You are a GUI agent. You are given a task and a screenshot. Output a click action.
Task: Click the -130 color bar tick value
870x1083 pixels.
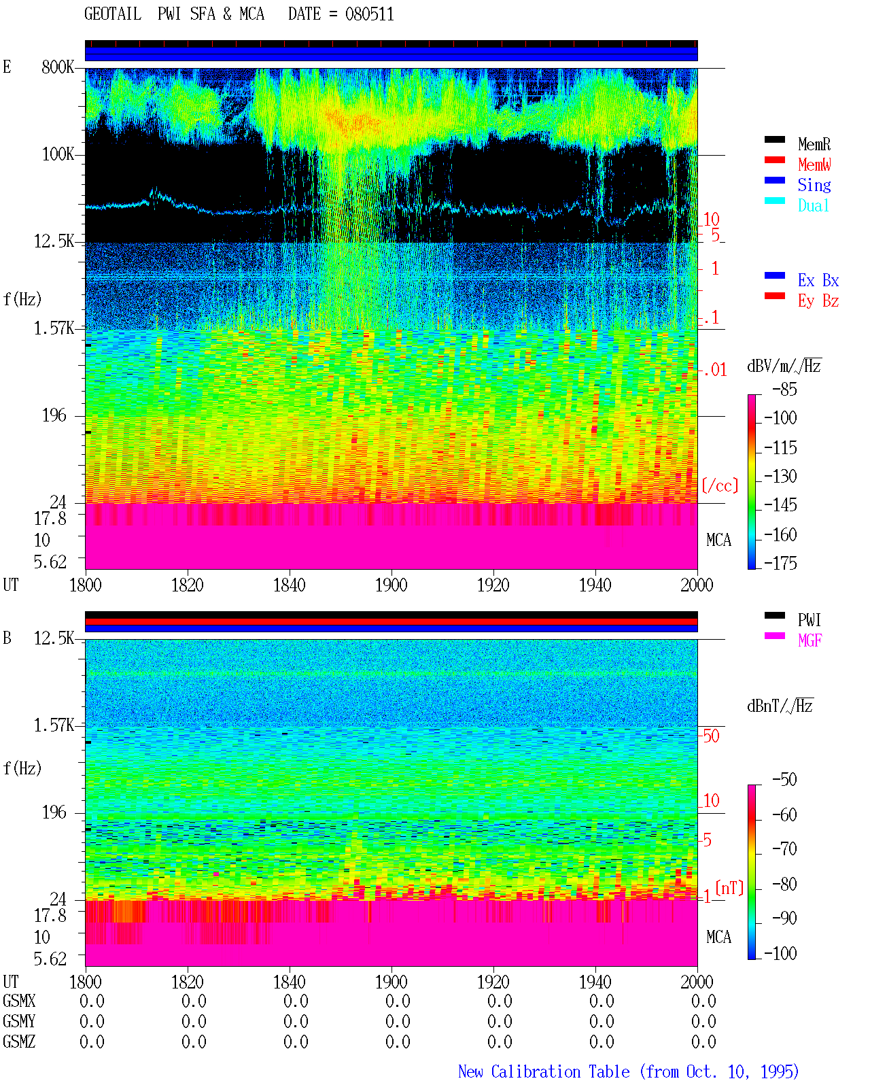[780, 477]
